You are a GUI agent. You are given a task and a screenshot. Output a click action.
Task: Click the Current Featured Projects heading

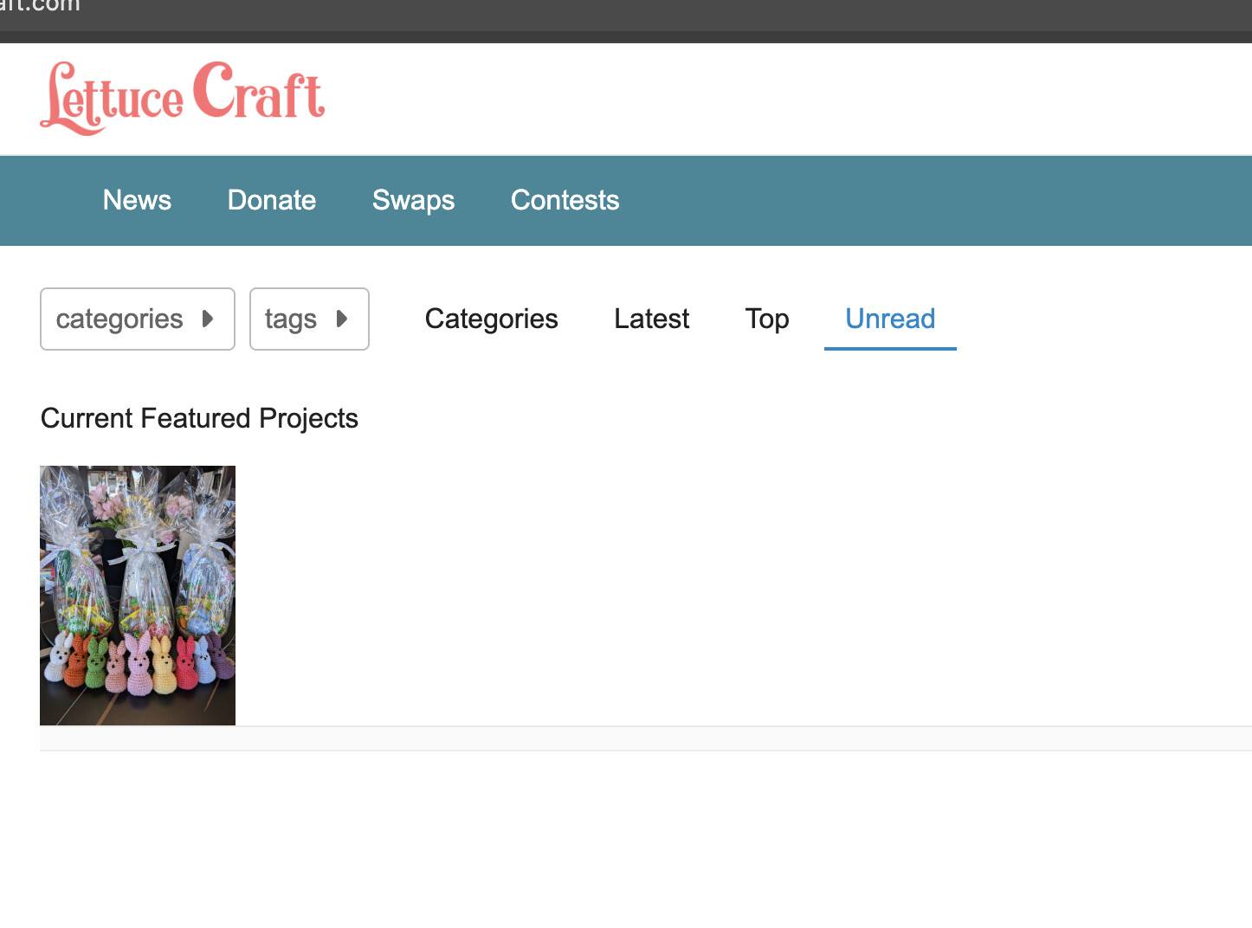point(199,418)
